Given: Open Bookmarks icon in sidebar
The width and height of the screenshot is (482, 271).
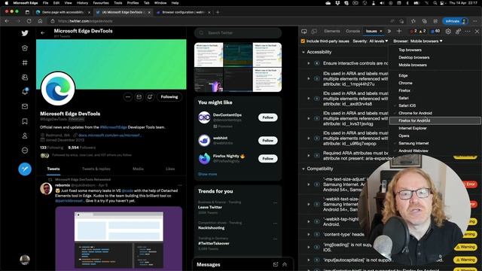Looking at the screenshot, I should (x=25, y=121).
